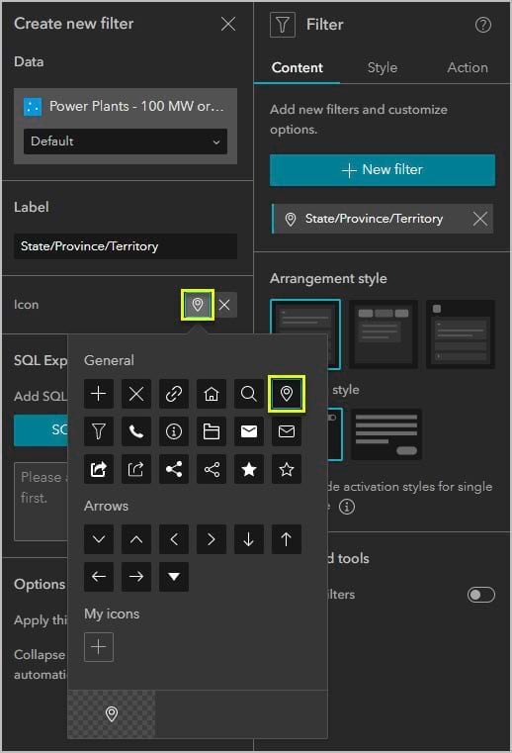
Task: Select the filled triangle caret-down icon
Action: (174, 577)
